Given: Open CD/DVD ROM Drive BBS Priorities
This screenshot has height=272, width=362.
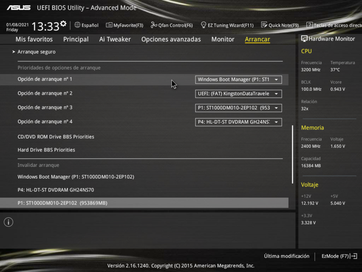Looking at the screenshot, I should pyautogui.click(x=56, y=137).
